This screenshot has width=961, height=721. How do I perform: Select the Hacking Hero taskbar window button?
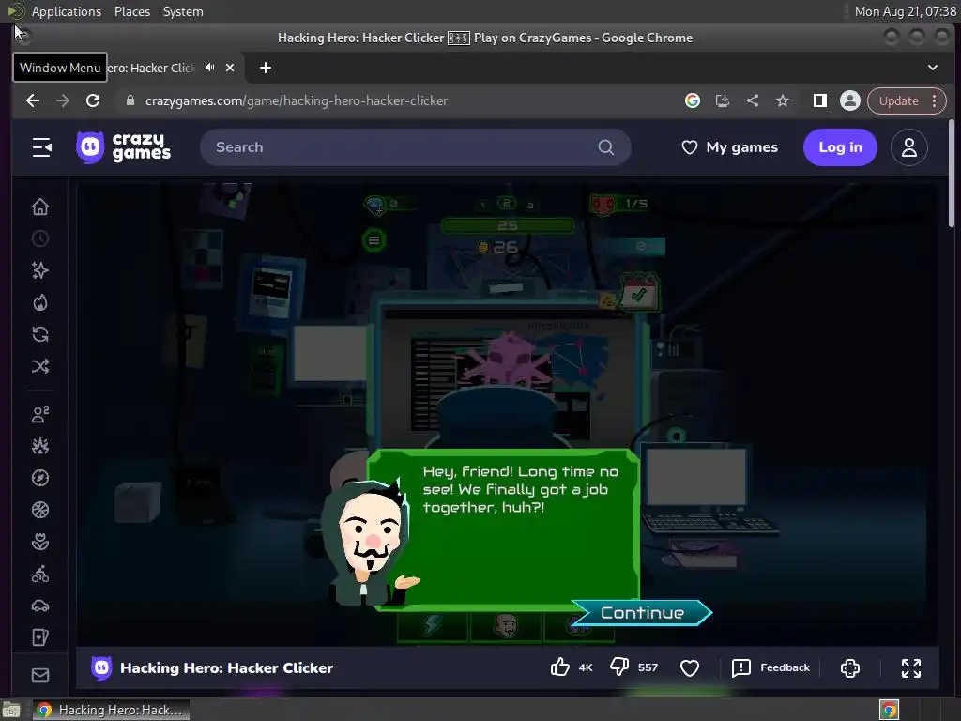point(111,710)
